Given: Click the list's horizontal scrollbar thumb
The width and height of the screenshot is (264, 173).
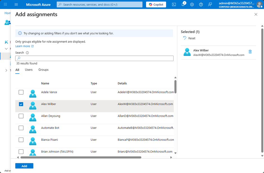Looking at the screenshot, I should pyautogui.click(x=81, y=157).
